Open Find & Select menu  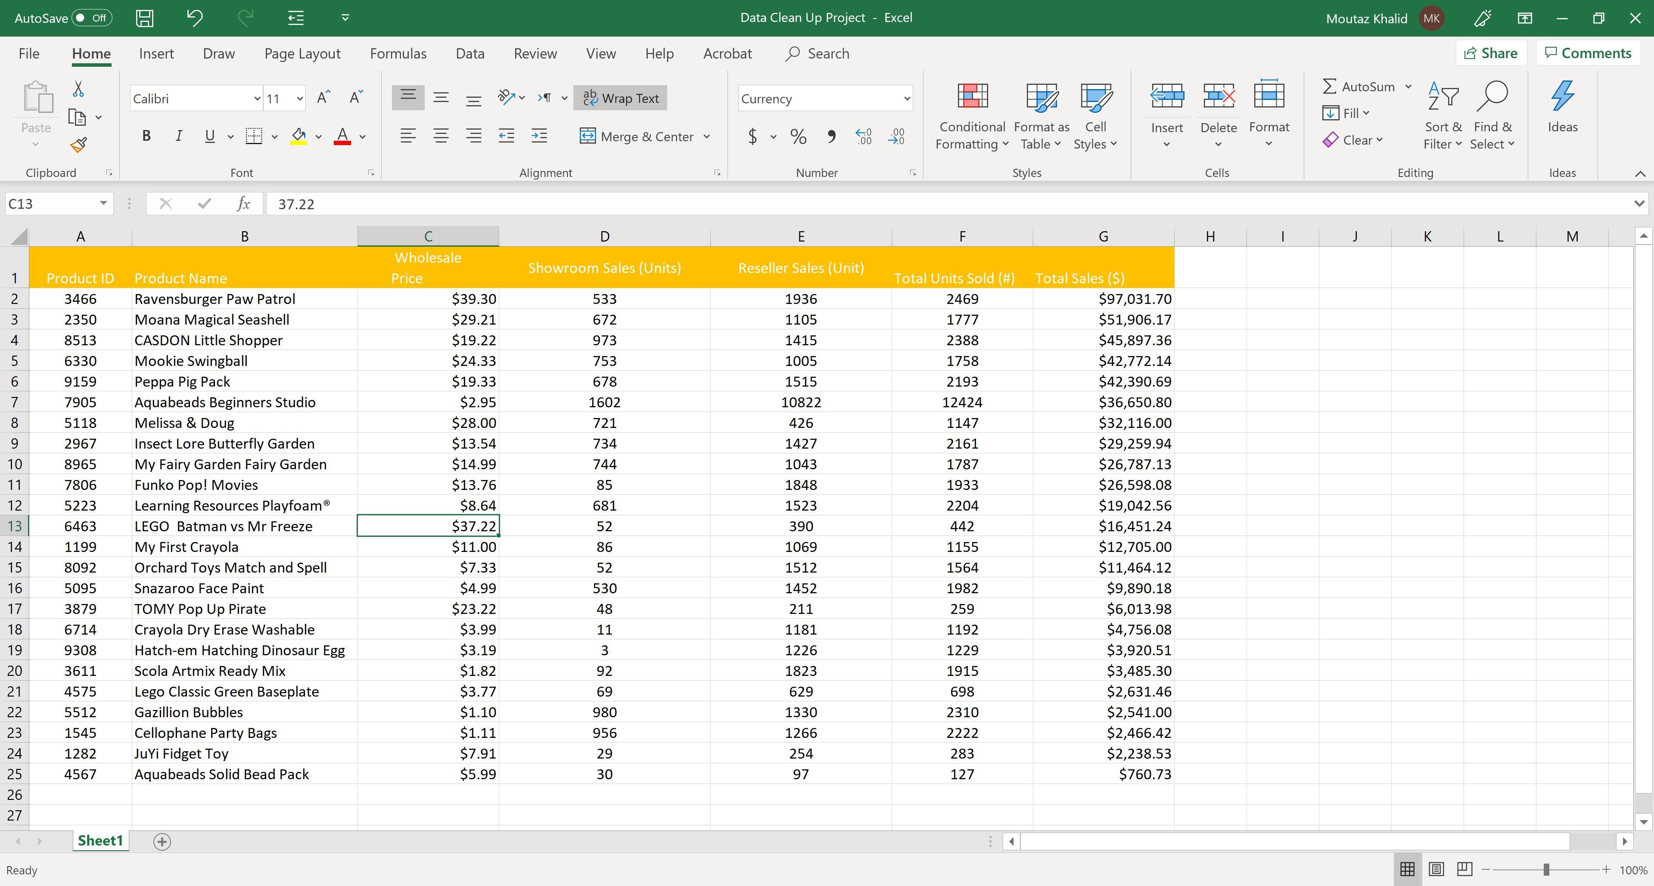1492,115
